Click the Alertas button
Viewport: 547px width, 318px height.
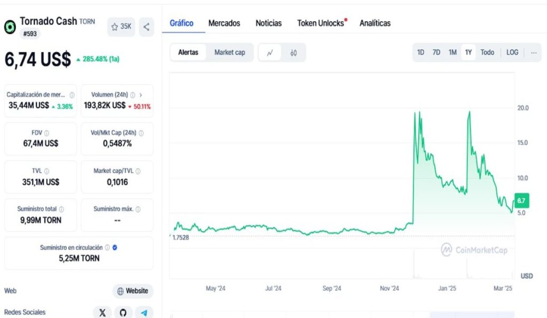tap(188, 52)
